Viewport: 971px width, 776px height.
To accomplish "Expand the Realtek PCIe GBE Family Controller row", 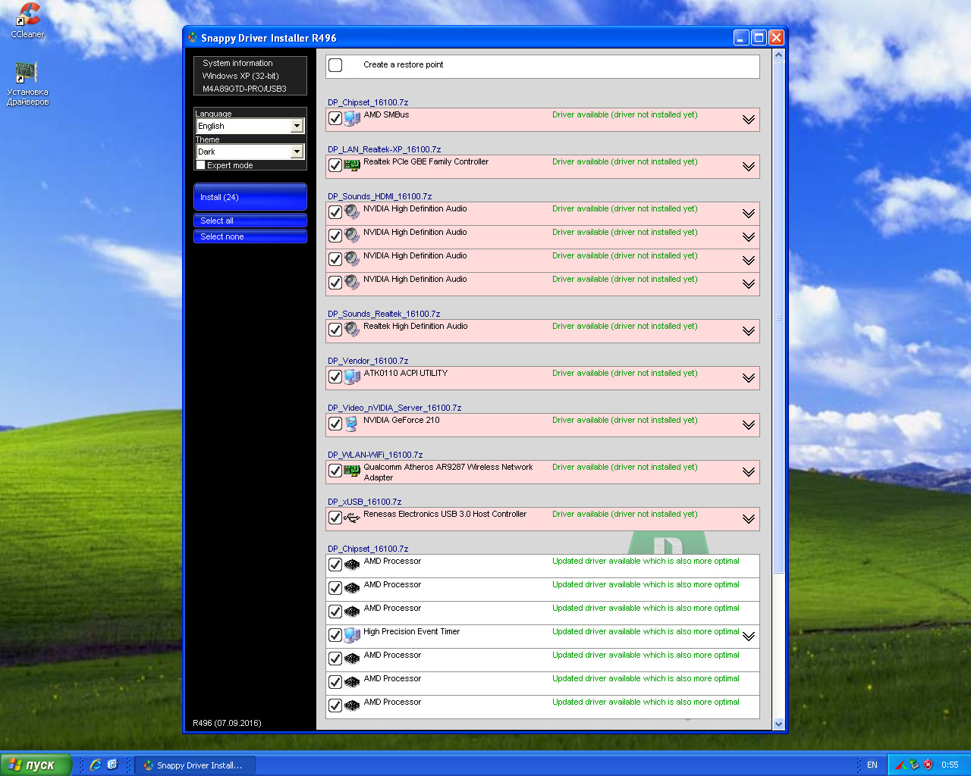I will tap(749, 167).
